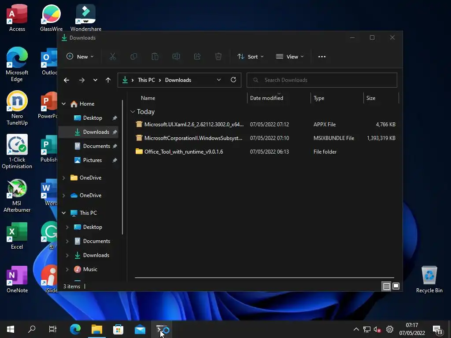Open the Recycle Bin on desktop
This screenshot has width=451, height=338.
(429, 279)
